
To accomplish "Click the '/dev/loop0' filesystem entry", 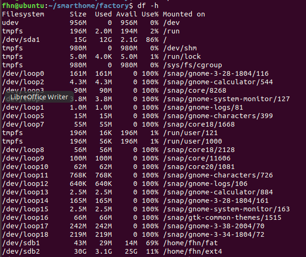I will point(23,73).
